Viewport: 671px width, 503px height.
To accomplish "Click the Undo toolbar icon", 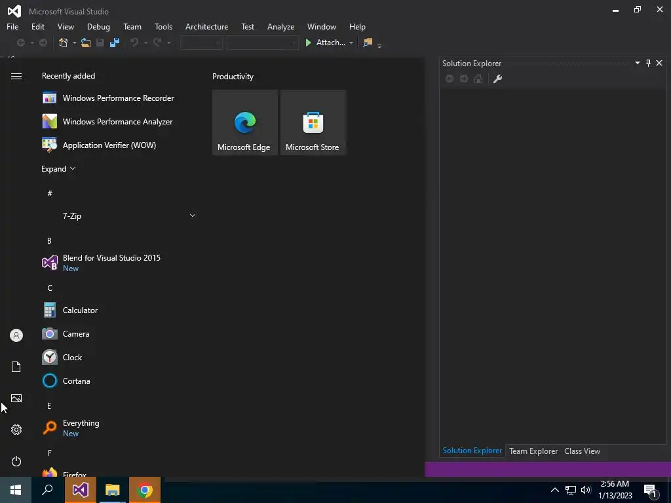I will pos(134,43).
